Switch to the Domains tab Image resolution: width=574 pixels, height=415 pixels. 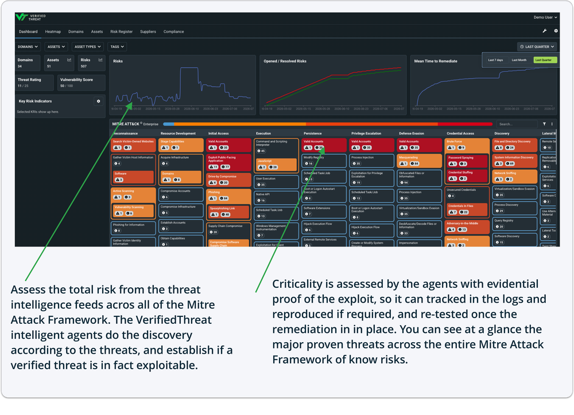pyautogui.click(x=76, y=32)
